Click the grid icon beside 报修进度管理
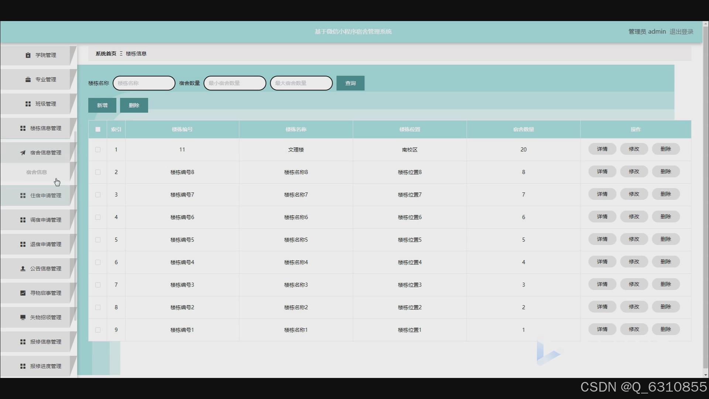 (x=23, y=366)
